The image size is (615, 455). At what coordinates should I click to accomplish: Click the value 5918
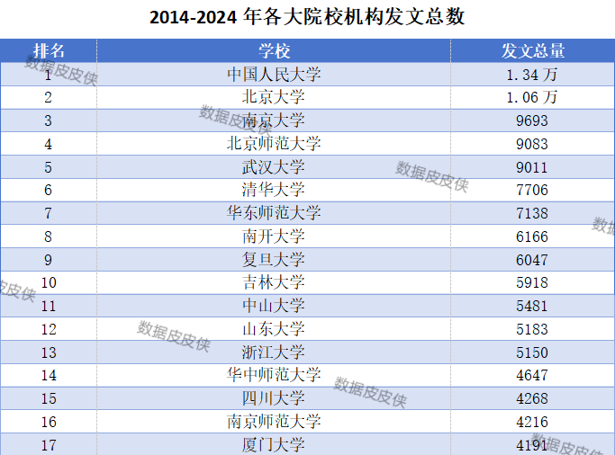532,282
